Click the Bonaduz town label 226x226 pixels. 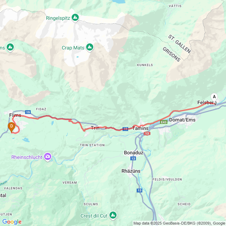click(x=133, y=153)
